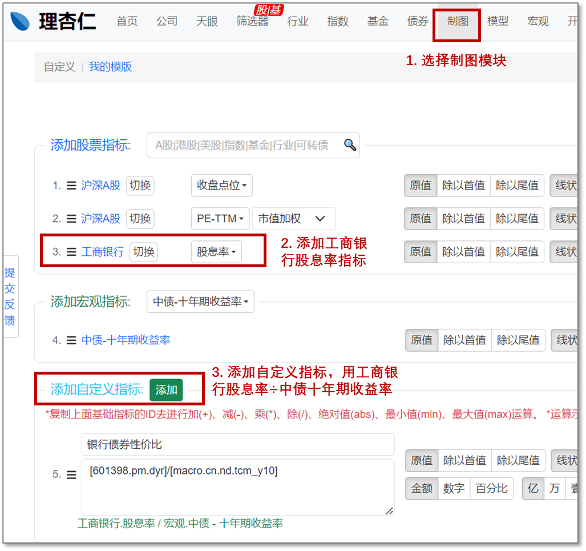Choose 数字 number format
This screenshot has width=586, height=551.
(x=454, y=489)
